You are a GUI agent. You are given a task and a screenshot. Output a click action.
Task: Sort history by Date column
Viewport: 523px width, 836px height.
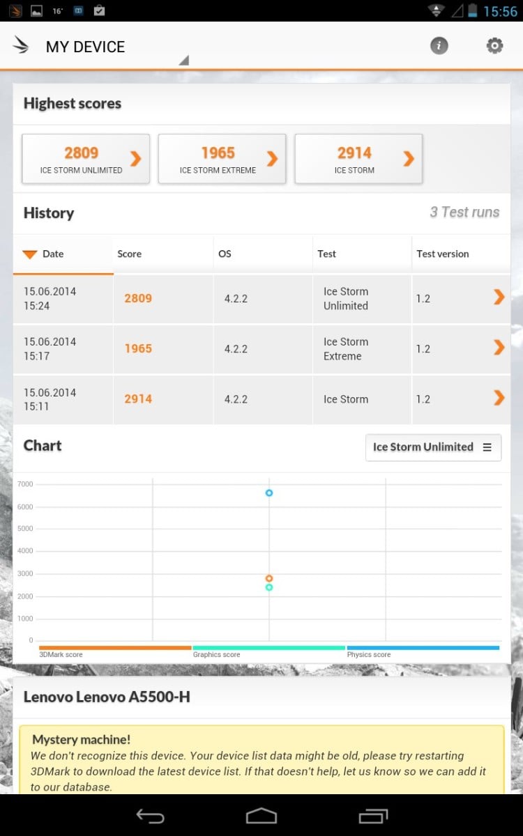[63, 254]
